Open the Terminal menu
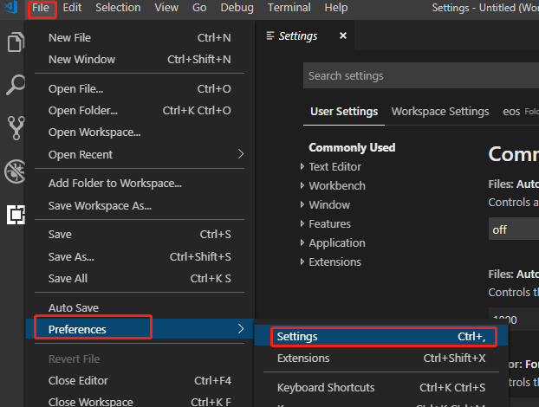 coord(289,8)
